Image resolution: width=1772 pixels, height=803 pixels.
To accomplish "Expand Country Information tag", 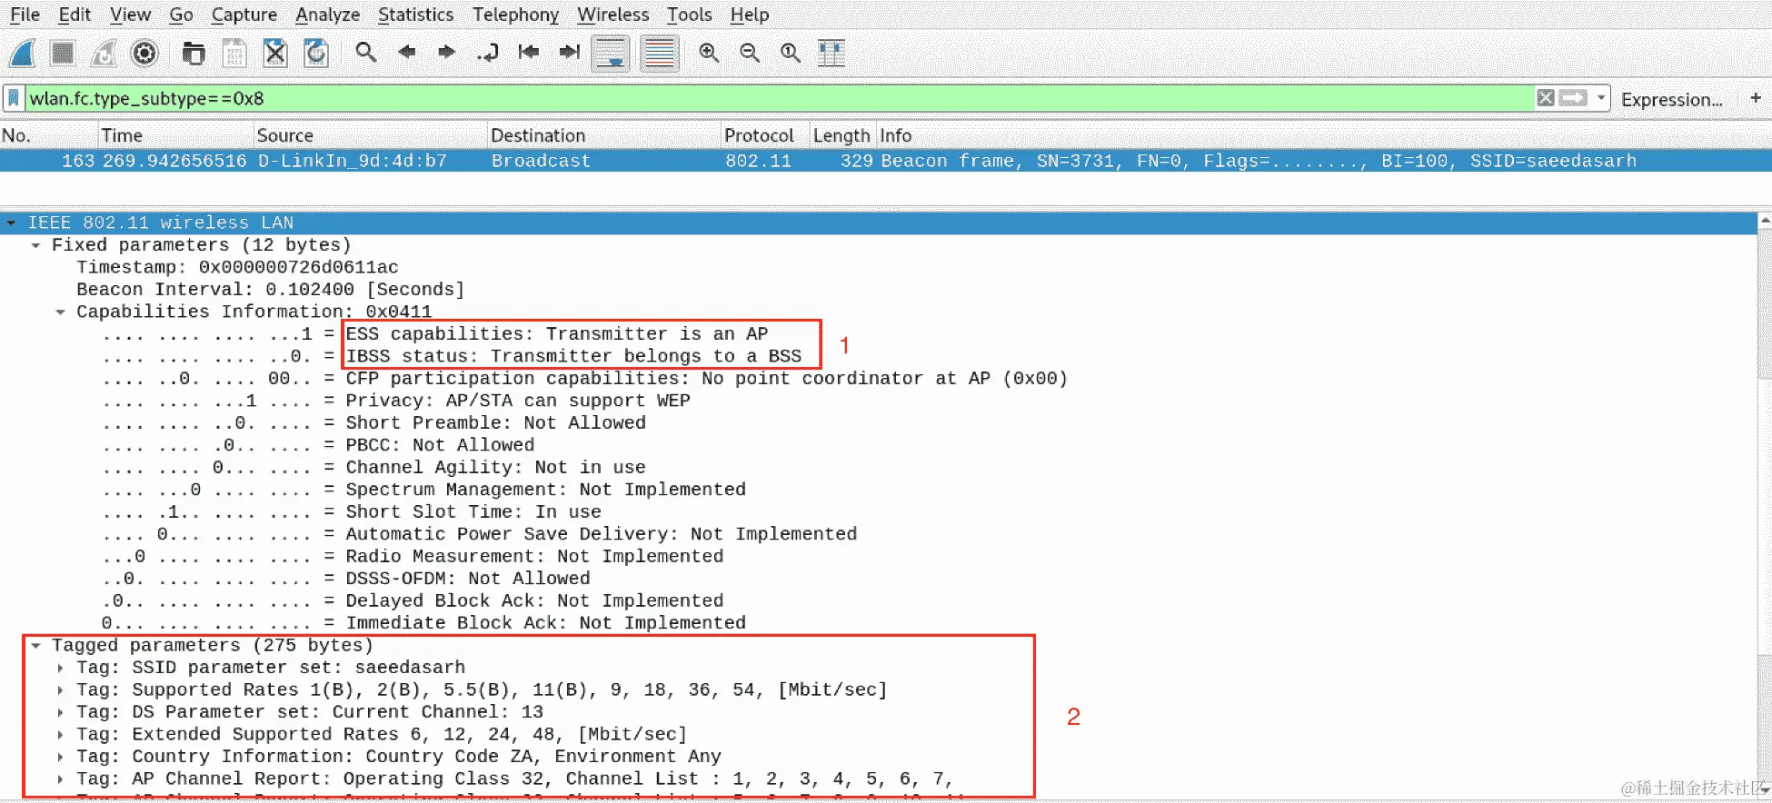I will coord(60,757).
